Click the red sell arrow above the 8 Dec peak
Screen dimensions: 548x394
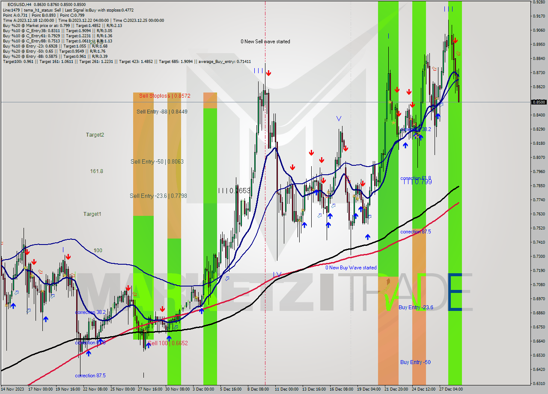[x=268, y=72]
